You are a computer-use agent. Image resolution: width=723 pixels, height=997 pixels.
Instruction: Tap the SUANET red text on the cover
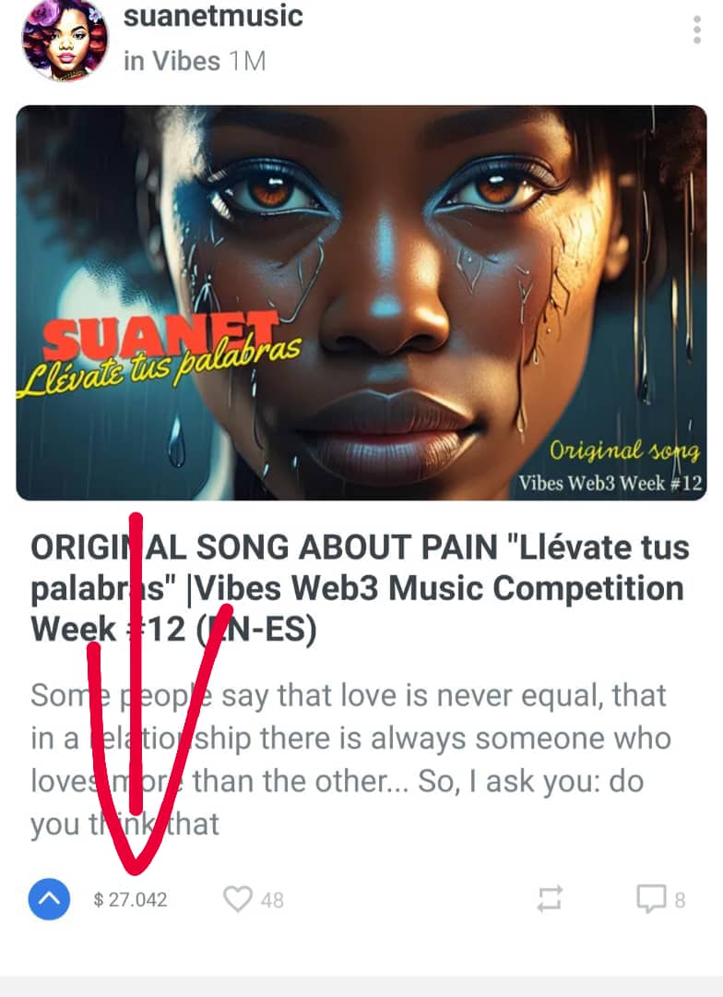[x=160, y=336]
